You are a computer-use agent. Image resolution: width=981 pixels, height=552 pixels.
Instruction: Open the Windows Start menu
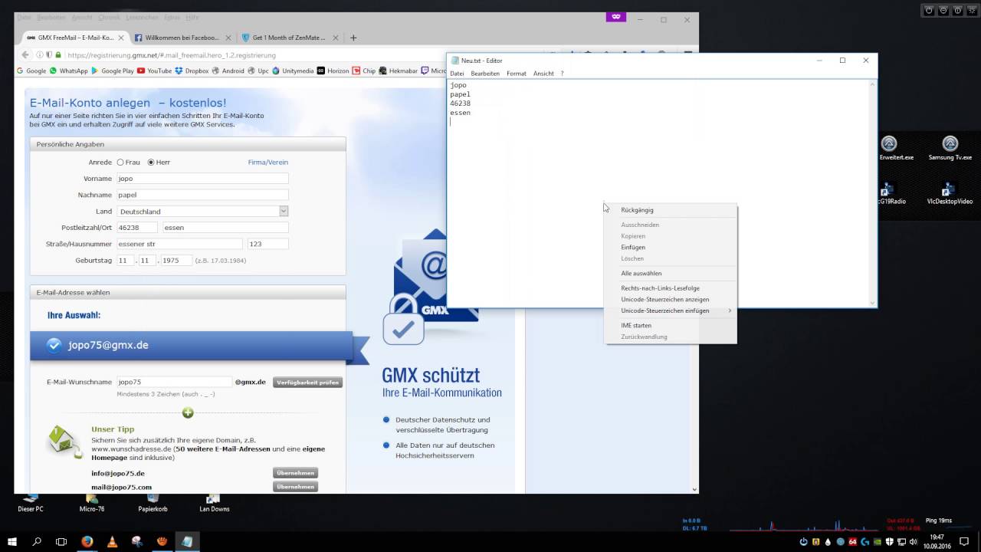pyautogui.click(x=11, y=541)
